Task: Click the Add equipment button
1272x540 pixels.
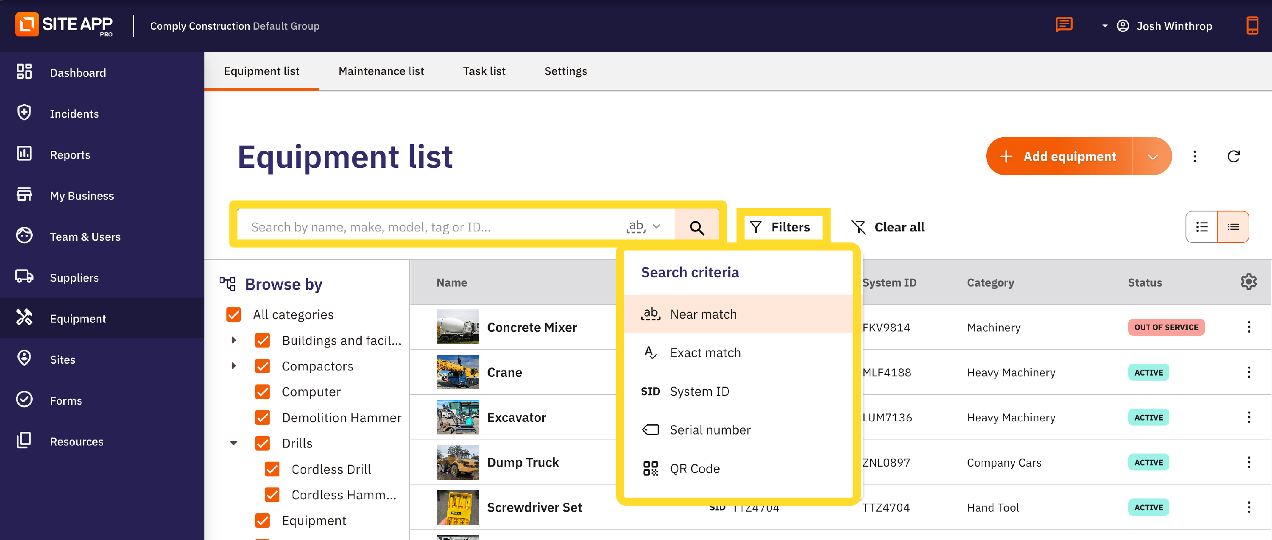Action: (x=1060, y=156)
